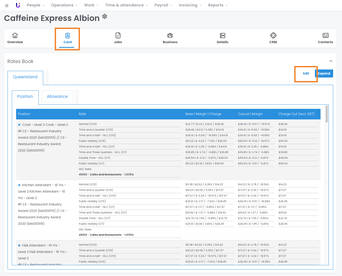Go to the Overview home icon
Viewport: 342px width, 276px height.
tap(15, 35)
